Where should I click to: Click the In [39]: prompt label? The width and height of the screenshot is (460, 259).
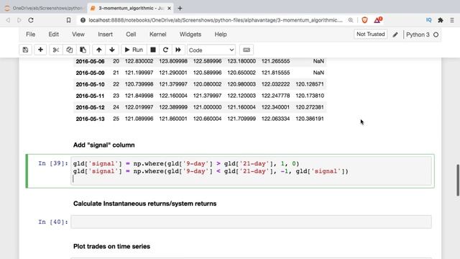(x=52, y=163)
